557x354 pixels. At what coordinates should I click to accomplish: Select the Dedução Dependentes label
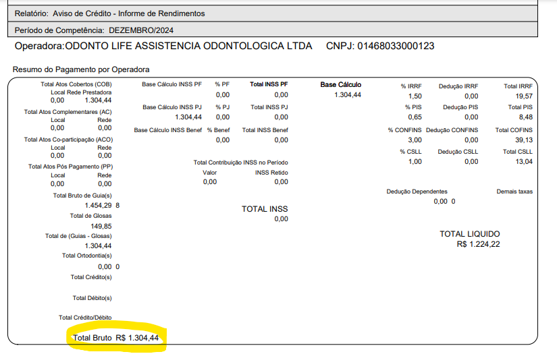point(417,191)
